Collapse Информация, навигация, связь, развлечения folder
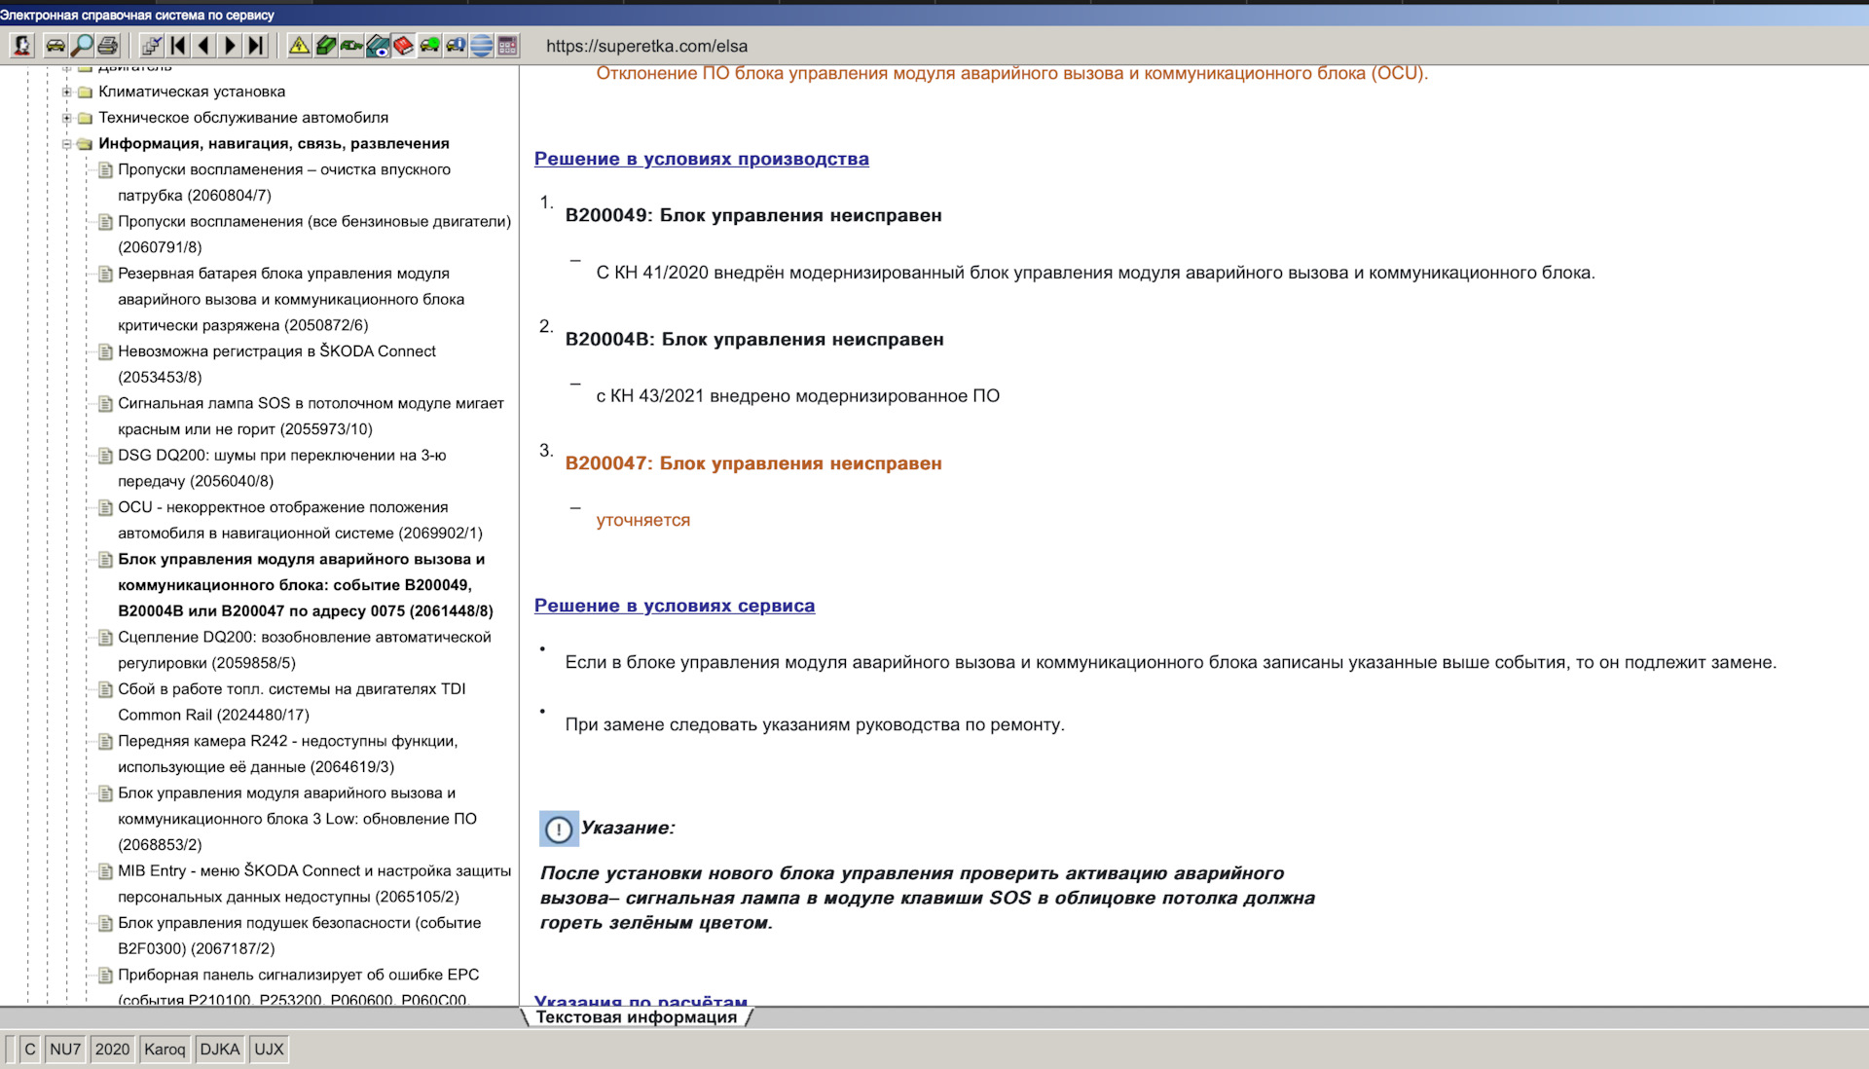This screenshot has height=1069, width=1869. pos(67,144)
